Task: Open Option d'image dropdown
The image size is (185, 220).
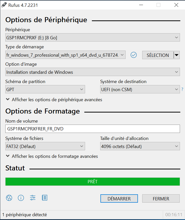Action: tap(93, 72)
